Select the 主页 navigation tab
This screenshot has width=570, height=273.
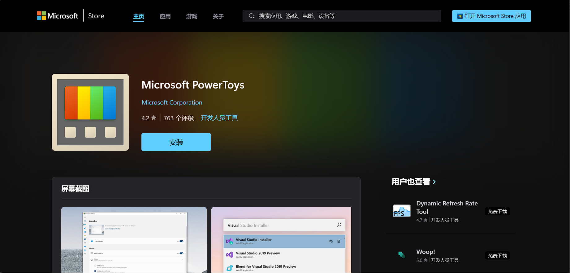coord(139,16)
